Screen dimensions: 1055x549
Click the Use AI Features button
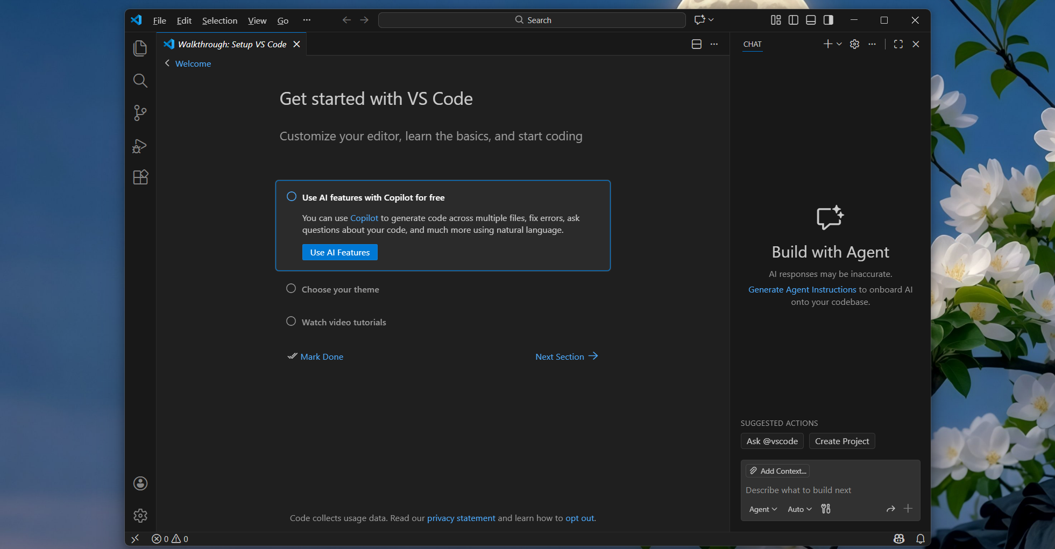tap(340, 252)
